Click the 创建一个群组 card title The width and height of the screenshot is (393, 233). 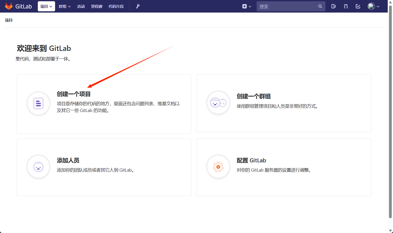point(254,96)
